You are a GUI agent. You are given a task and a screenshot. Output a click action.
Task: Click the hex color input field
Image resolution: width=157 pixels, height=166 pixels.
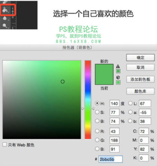click(x=111, y=159)
